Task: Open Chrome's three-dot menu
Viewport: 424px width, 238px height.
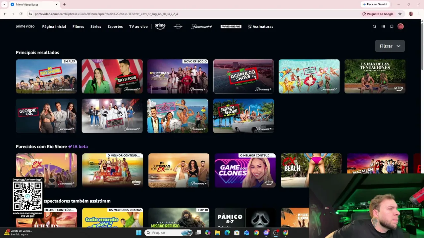Action: pos(419,14)
